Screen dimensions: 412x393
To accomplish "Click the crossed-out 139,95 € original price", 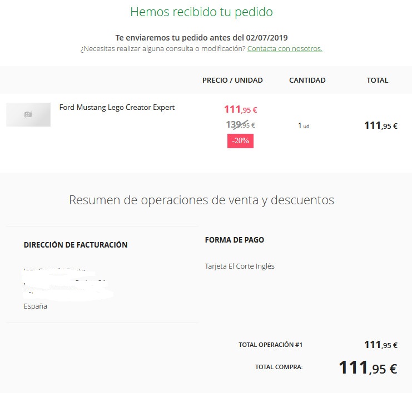I will click(x=240, y=124).
